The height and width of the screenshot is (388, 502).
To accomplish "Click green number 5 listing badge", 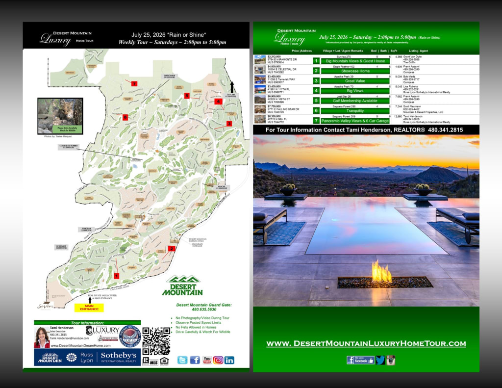I will pos(316,101).
